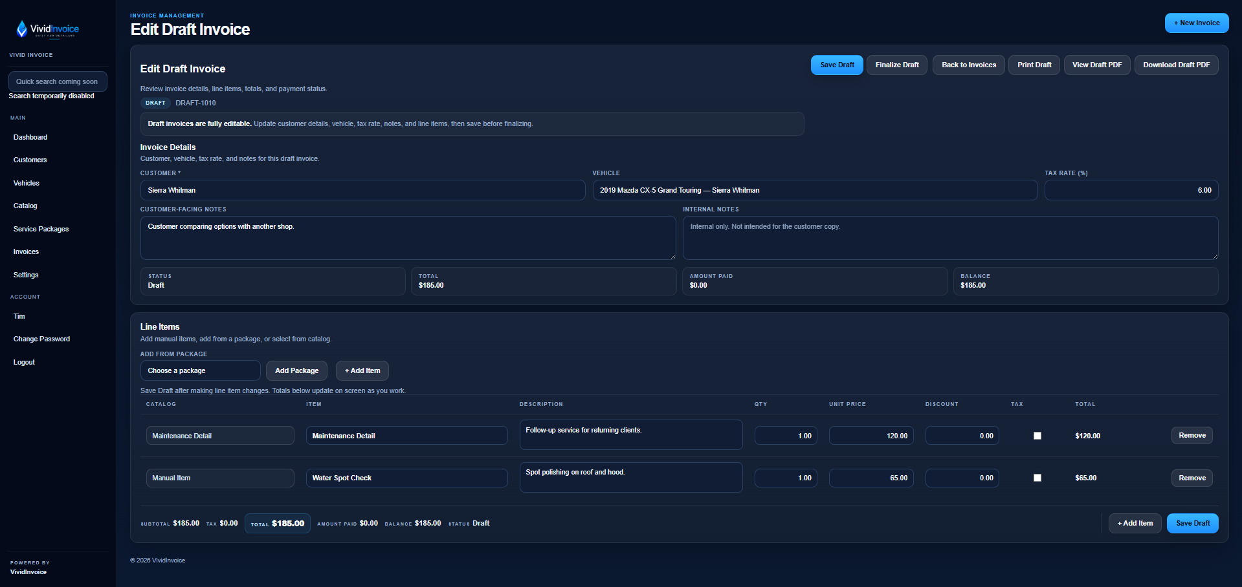Open catalog dropdown showing Manual Item
Image resolution: width=1242 pixels, height=587 pixels.
coord(220,478)
